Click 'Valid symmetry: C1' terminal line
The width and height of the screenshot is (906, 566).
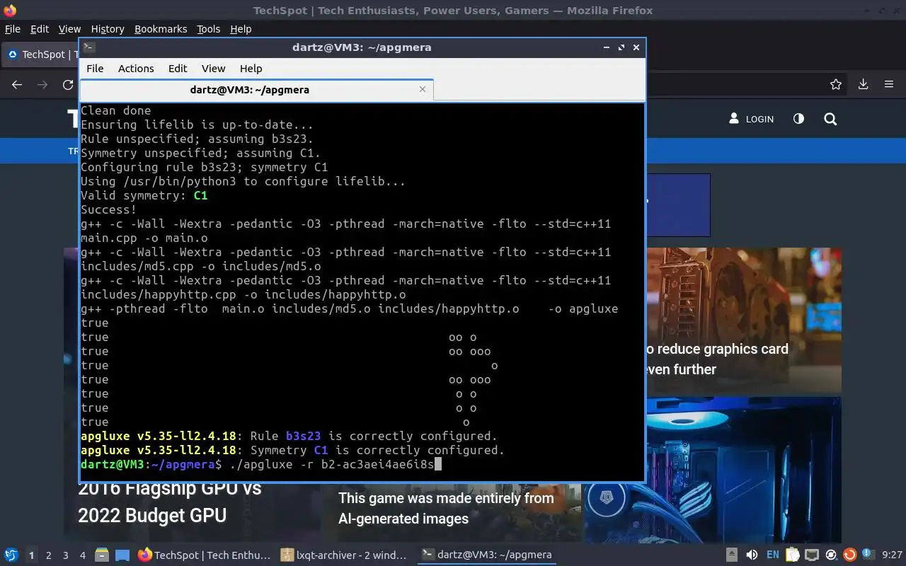[x=144, y=196]
